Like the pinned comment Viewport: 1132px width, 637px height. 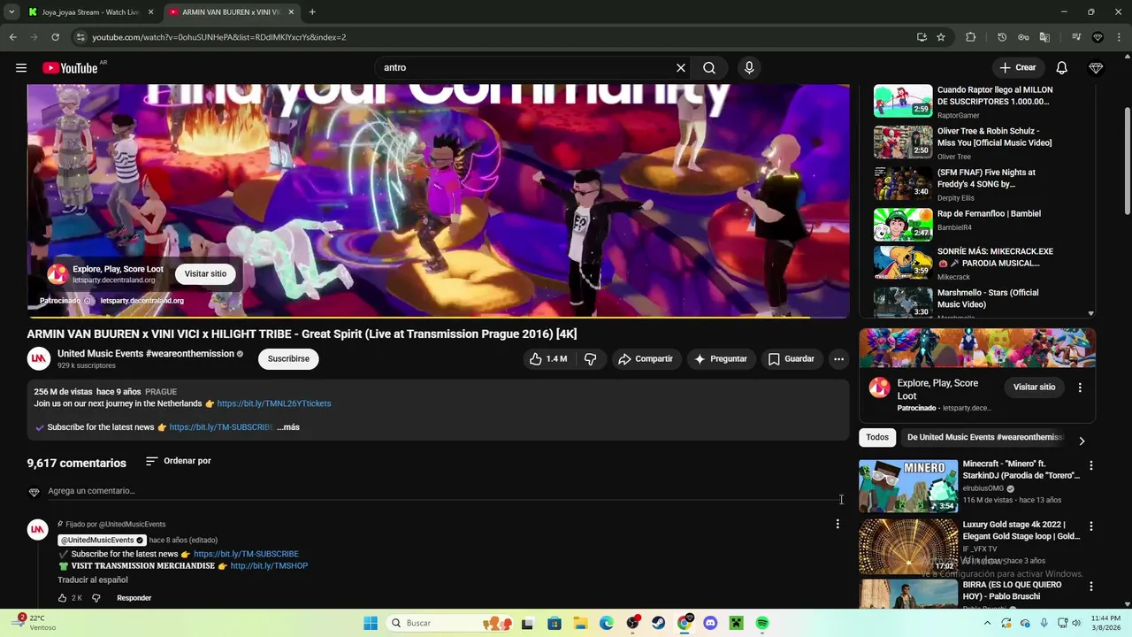[x=63, y=598]
